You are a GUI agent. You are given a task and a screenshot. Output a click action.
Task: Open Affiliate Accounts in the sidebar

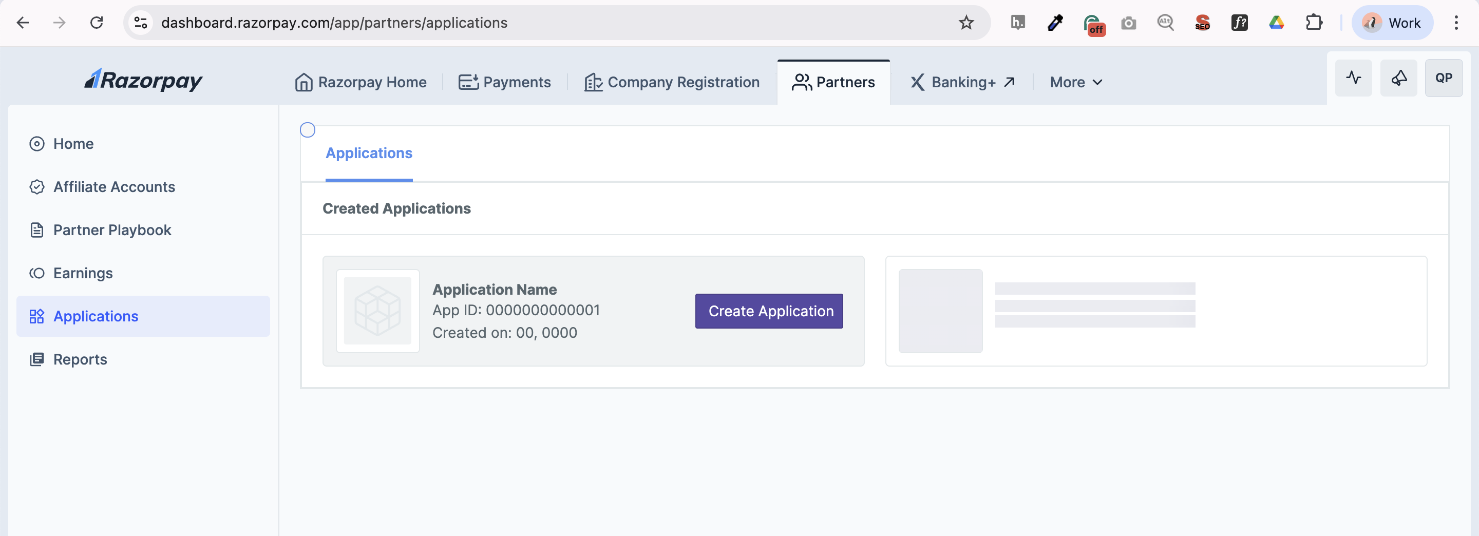(x=143, y=186)
